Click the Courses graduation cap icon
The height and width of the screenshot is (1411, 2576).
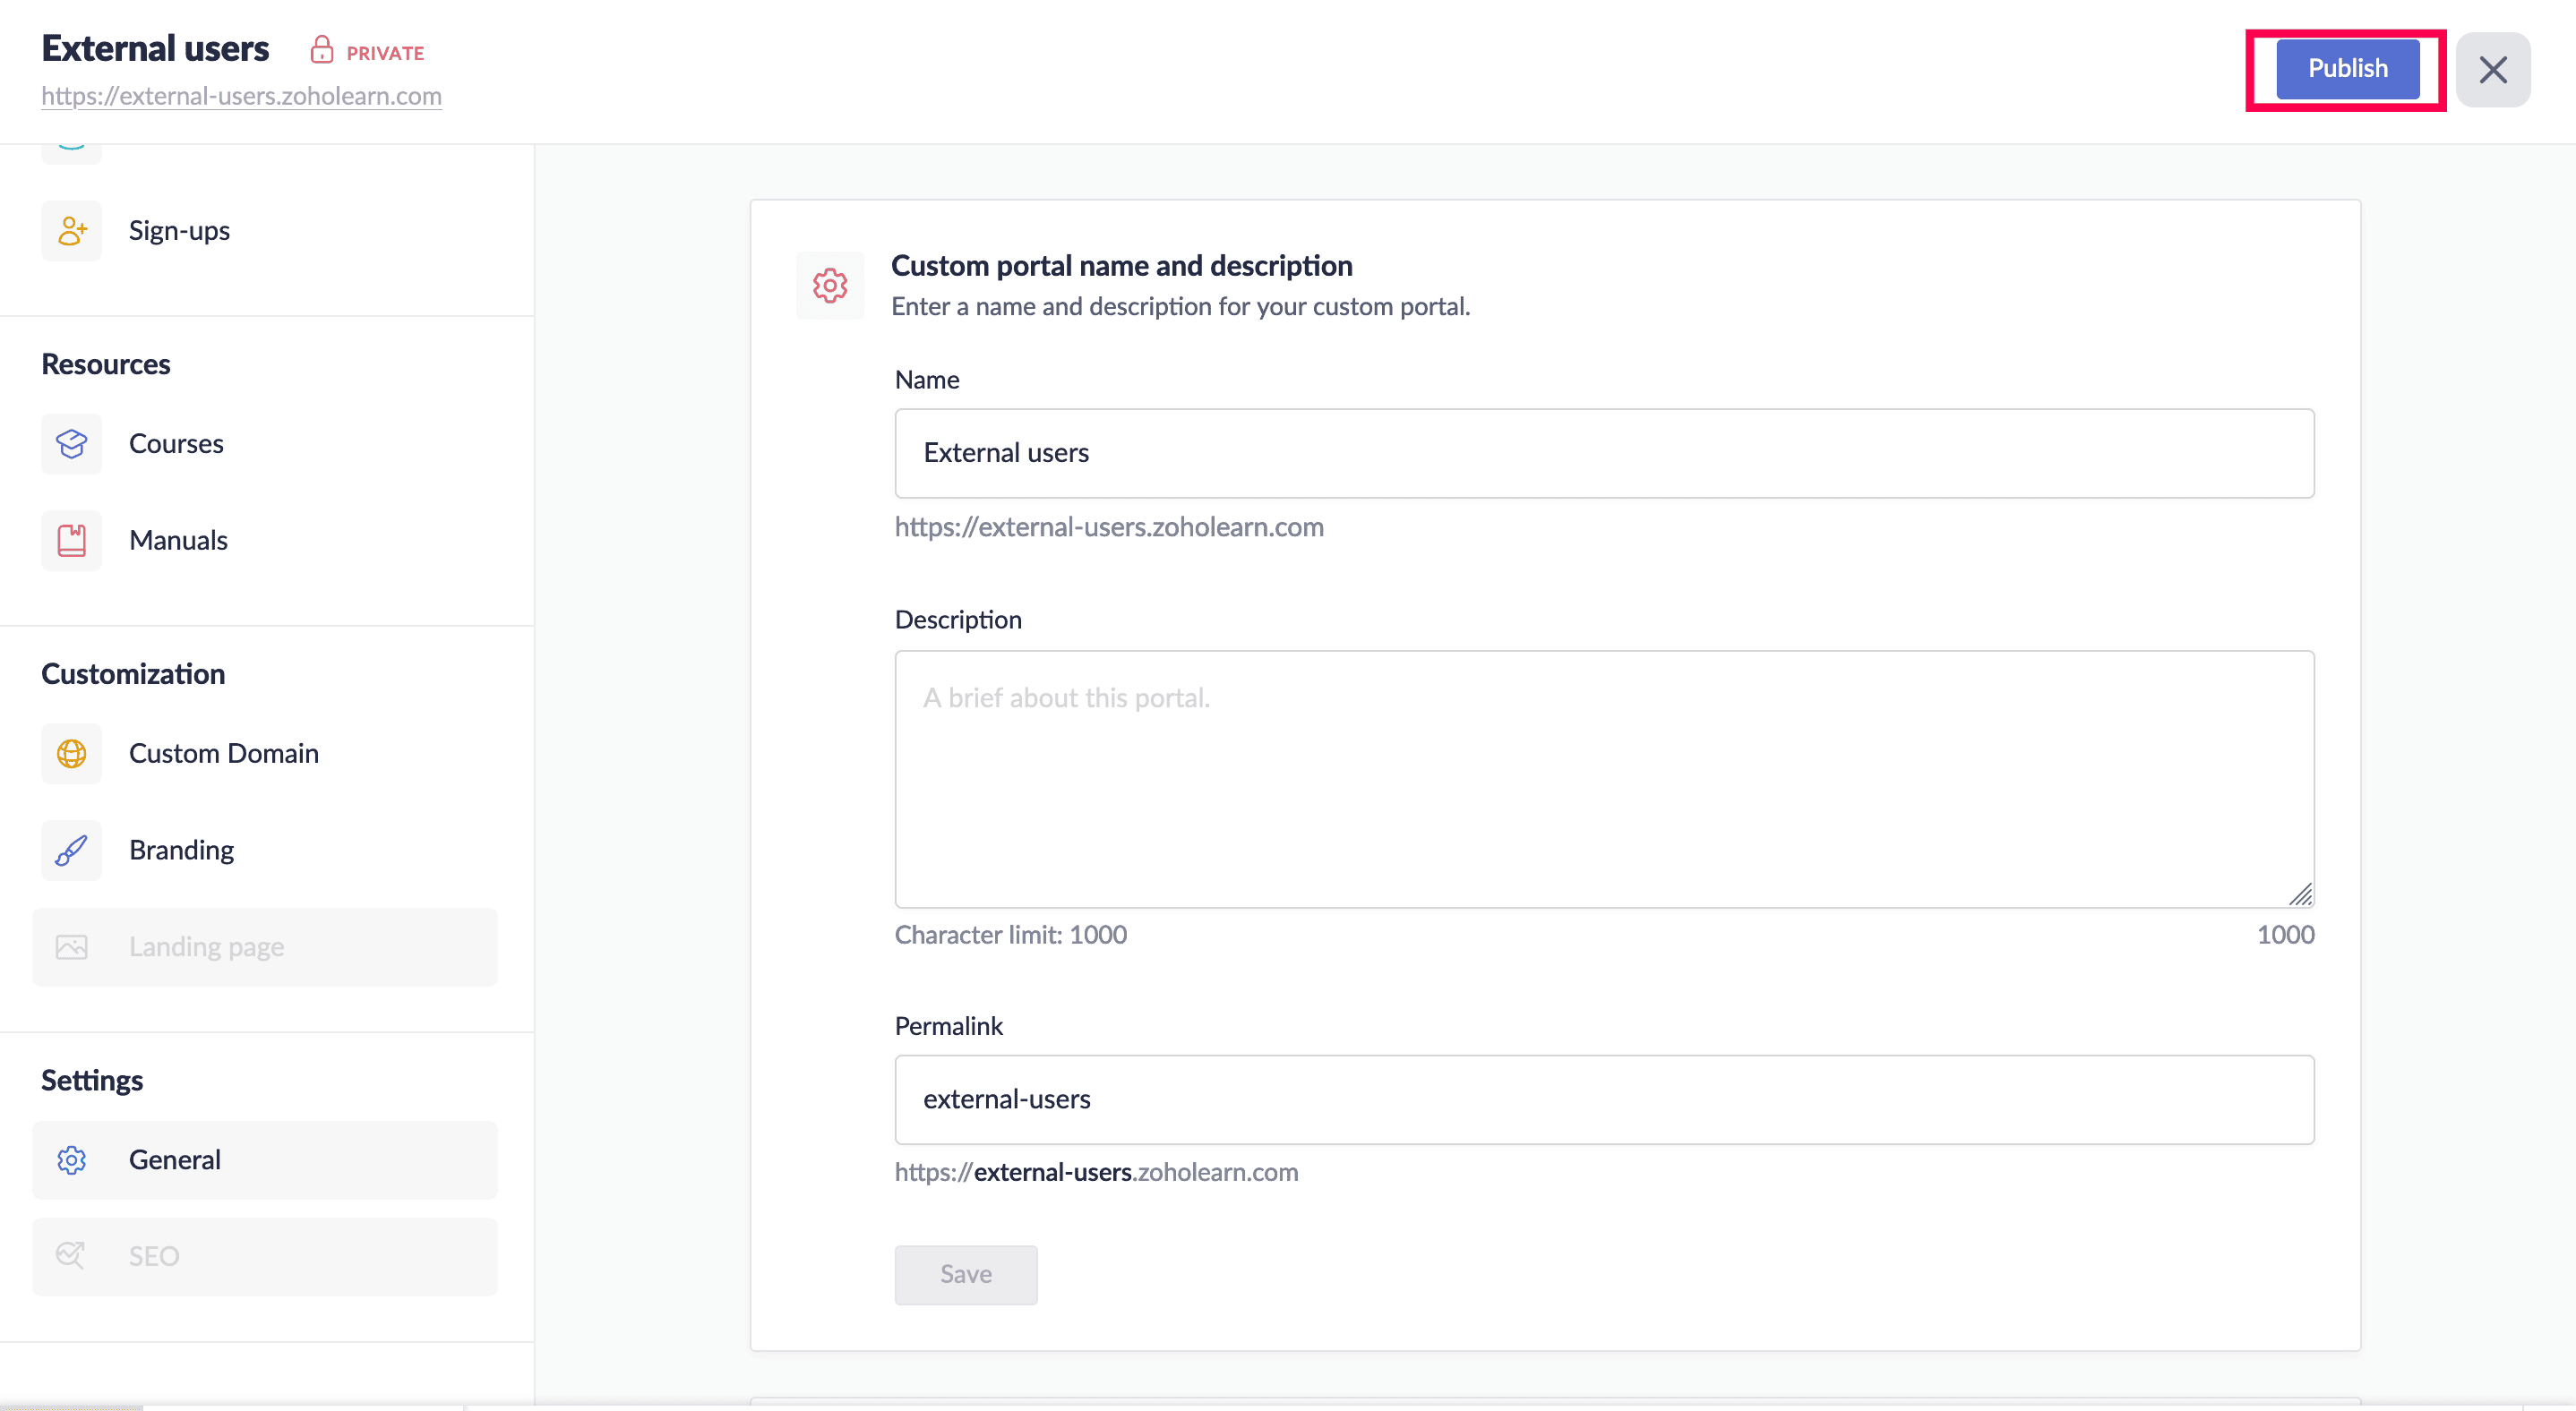point(71,444)
